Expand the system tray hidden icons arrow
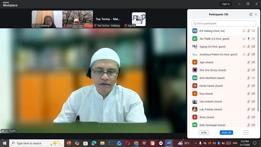This screenshot has width=261, height=147. tap(196, 143)
